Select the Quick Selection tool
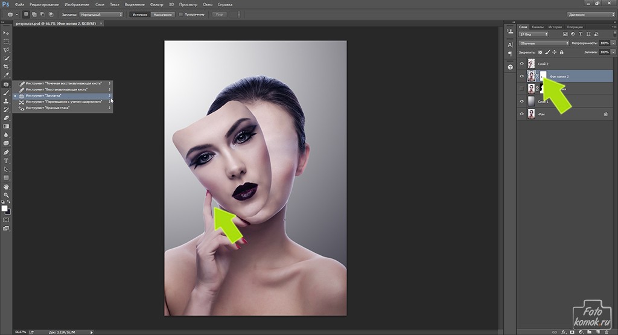 [6, 59]
